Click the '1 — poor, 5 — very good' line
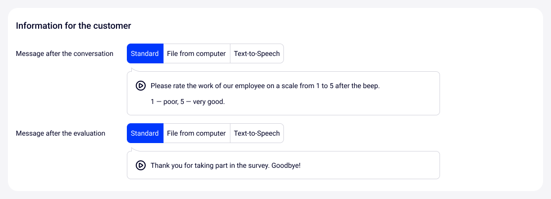 188,101
